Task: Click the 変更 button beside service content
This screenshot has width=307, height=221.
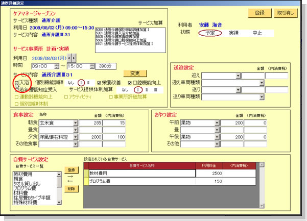Action: click(x=135, y=73)
